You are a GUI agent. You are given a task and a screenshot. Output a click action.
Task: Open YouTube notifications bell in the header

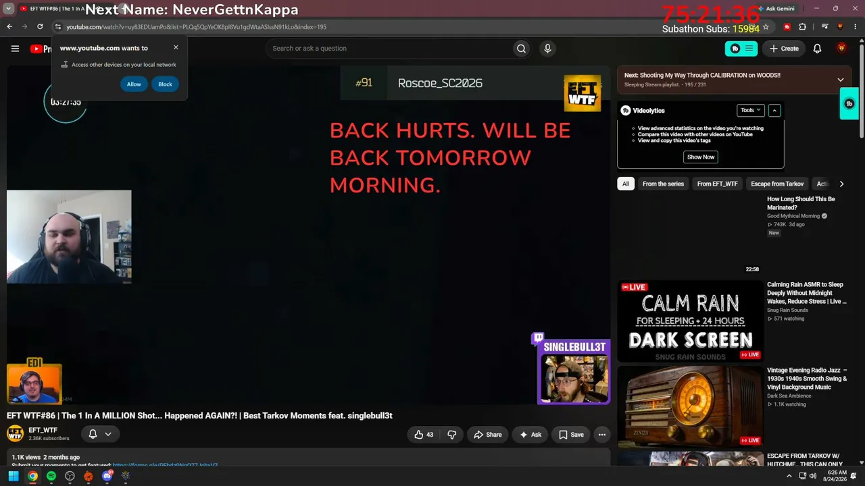coord(817,49)
